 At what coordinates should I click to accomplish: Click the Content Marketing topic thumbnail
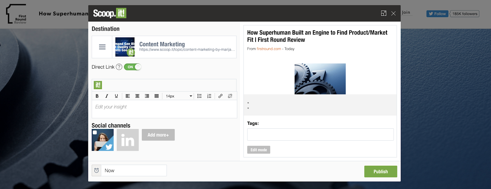pos(125,47)
